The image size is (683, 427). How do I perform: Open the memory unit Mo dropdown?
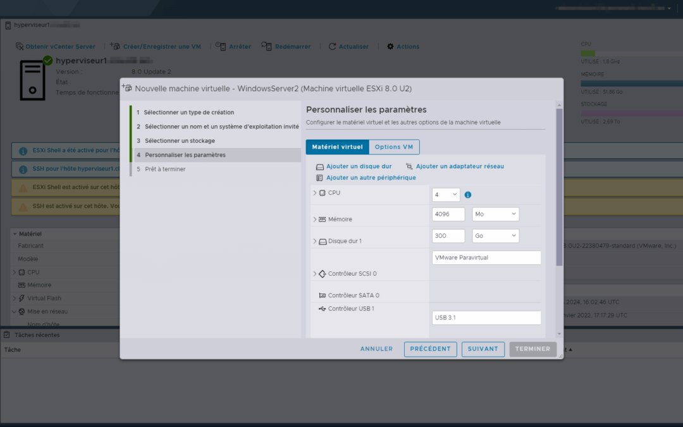[496, 214]
